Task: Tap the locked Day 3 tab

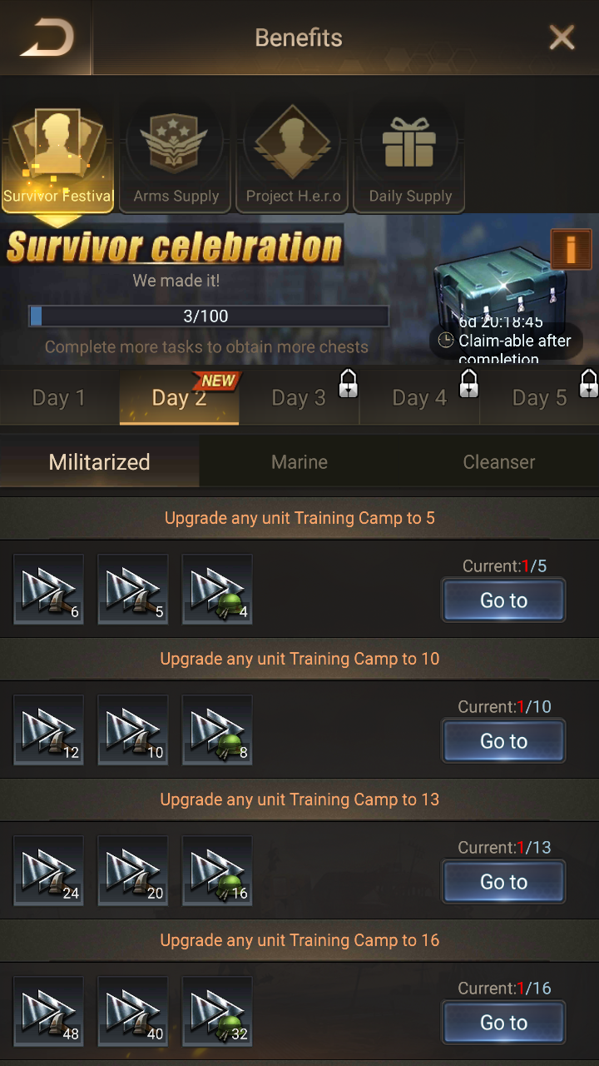Action: [299, 397]
